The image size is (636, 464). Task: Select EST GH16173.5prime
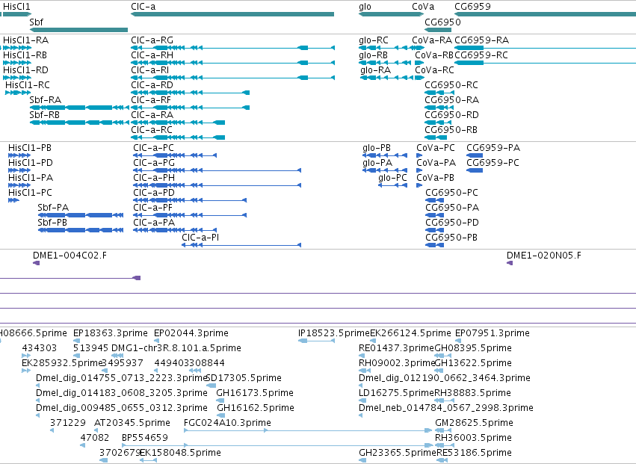click(255, 393)
